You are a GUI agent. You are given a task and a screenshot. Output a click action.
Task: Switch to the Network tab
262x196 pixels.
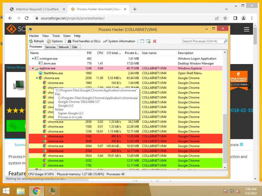pos(64,47)
